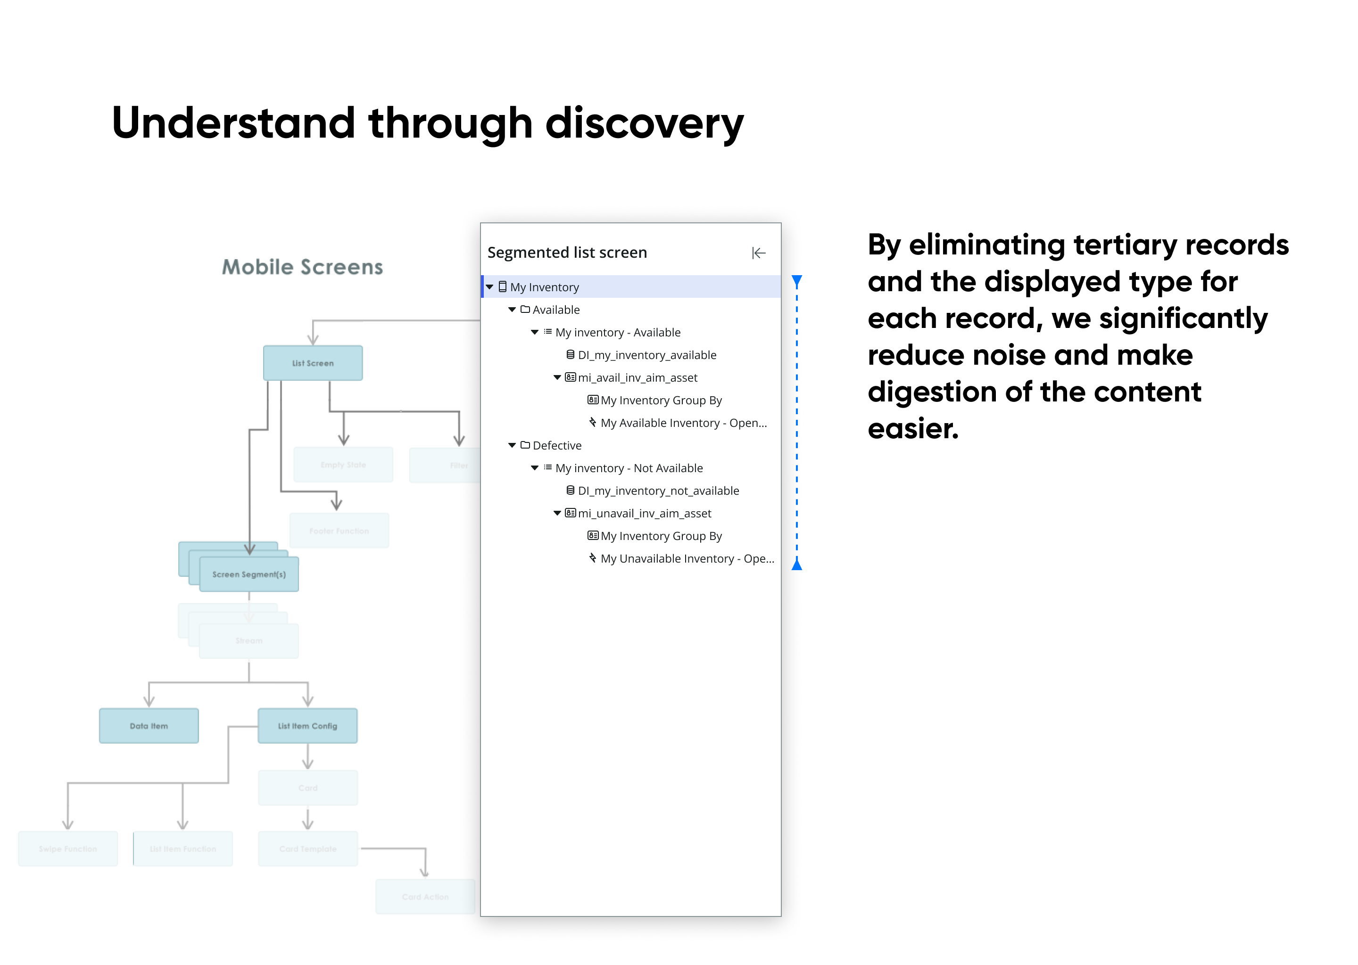This screenshot has height=965, width=1358.
Task: Select the Available folder label
Action: pyautogui.click(x=556, y=310)
